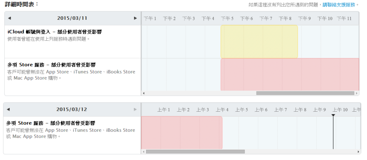Viewport: 367px width, 160px height.
Task: Open the 聯絡支援服務 link
Action: (339, 5)
